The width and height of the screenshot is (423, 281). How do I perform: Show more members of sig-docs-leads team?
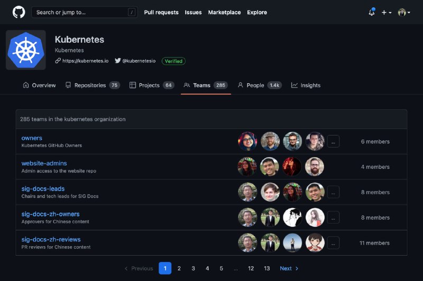334,192
